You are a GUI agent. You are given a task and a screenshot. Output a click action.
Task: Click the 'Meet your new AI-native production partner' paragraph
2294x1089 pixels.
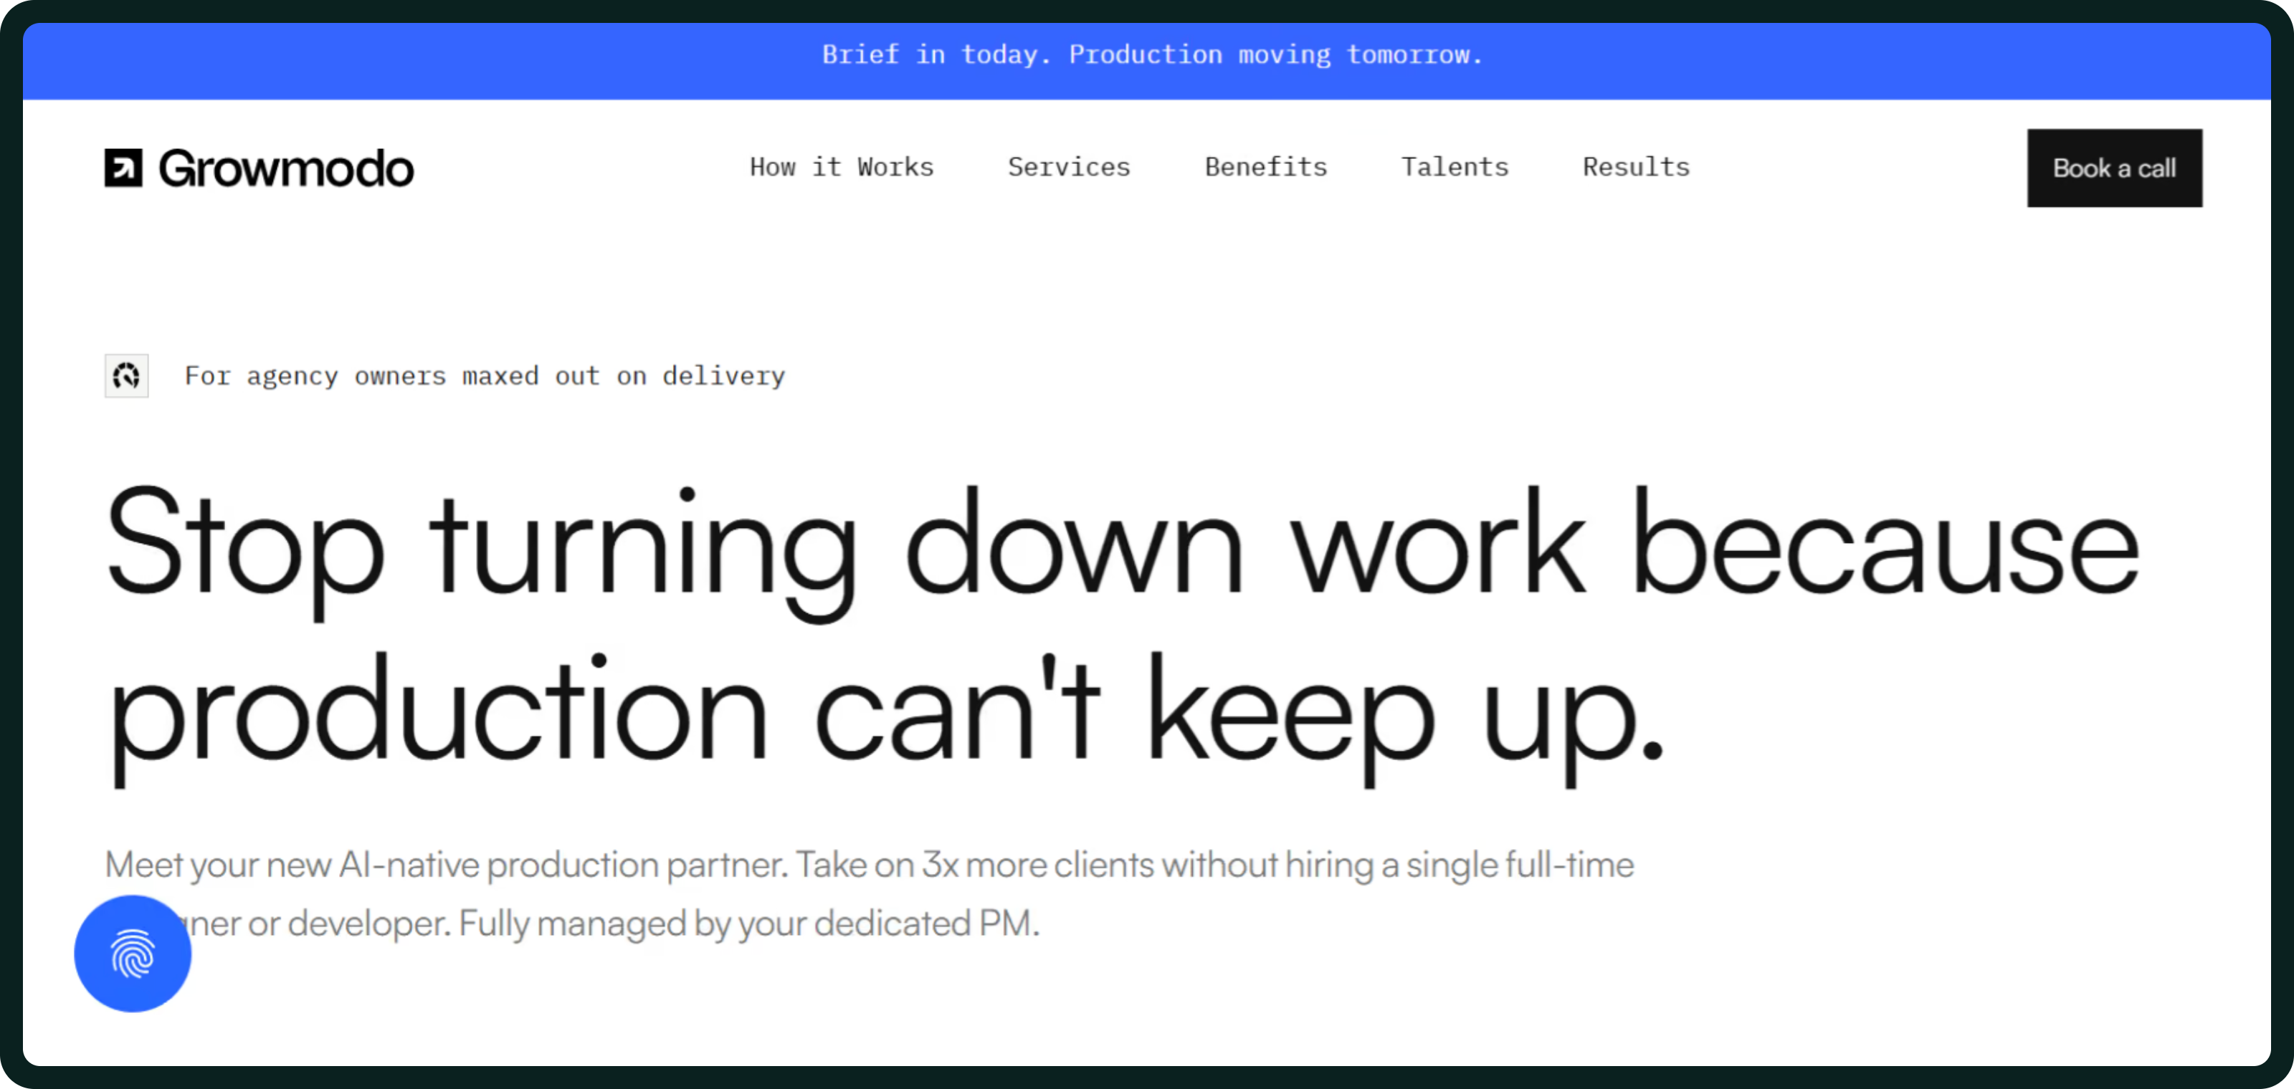tap(869, 894)
